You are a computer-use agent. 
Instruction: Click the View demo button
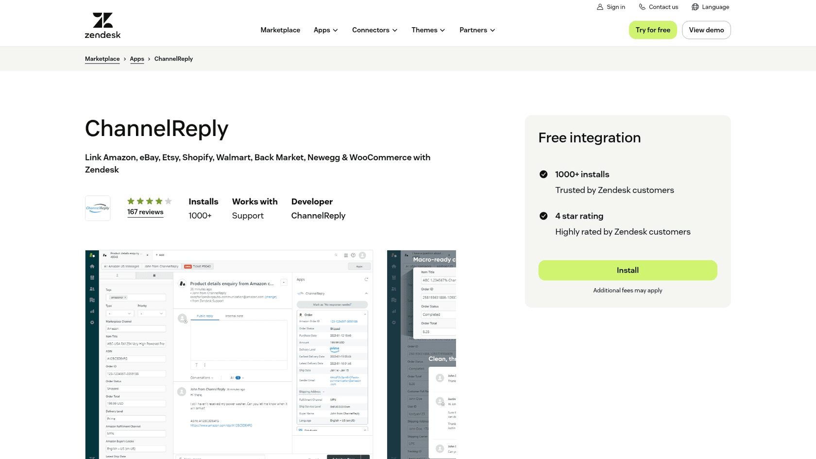(x=706, y=30)
